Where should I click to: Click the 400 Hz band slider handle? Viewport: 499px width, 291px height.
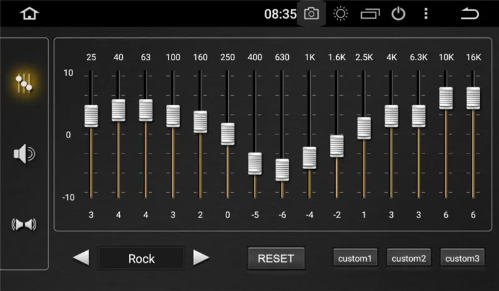coord(255,164)
